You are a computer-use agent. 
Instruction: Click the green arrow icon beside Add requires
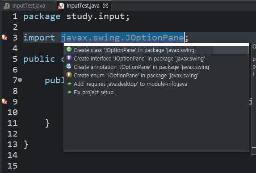69,84
